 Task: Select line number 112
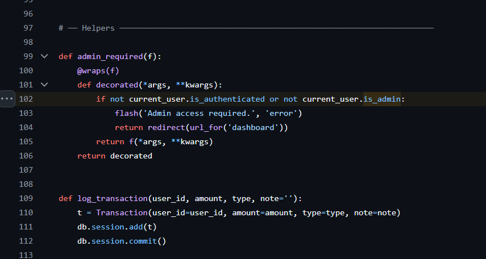pos(26,241)
